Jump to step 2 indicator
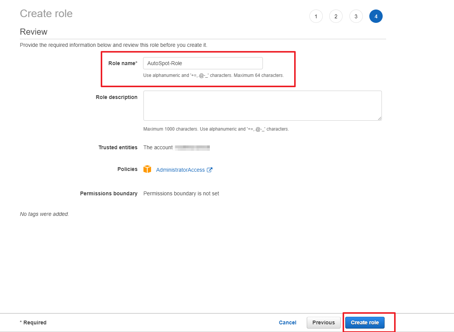Screen dimensions: 454x332 (336, 16)
